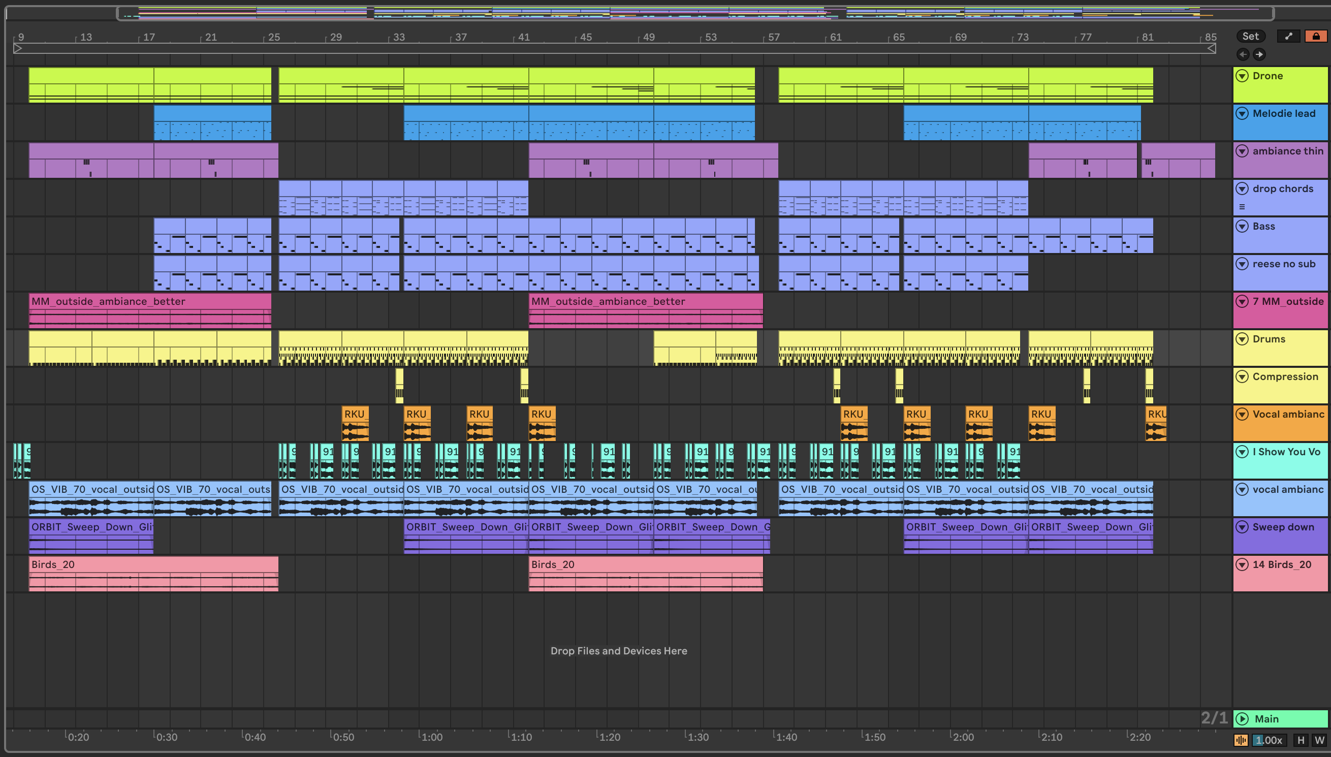Select the Drone track title
The image size is (1331, 757).
tap(1267, 76)
